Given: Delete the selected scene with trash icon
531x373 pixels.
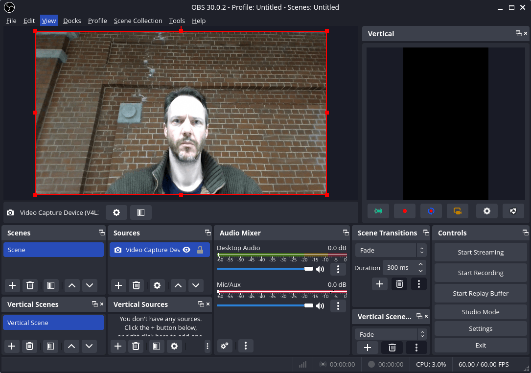Looking at the screenshot, I should [x=30, y=285].
